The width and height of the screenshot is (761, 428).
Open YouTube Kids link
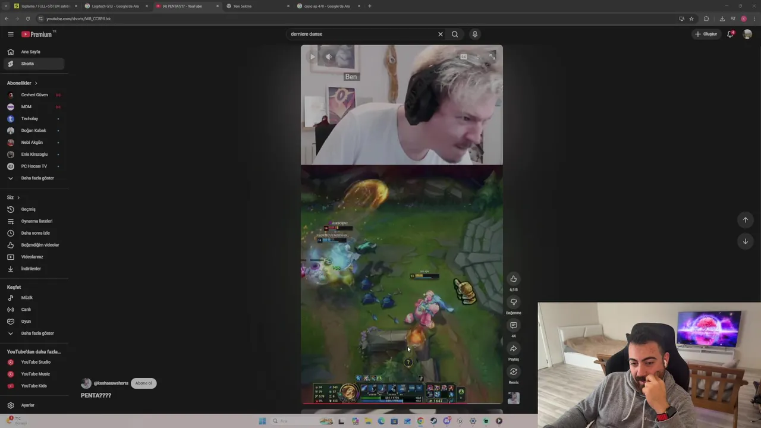tap(34, 386)
